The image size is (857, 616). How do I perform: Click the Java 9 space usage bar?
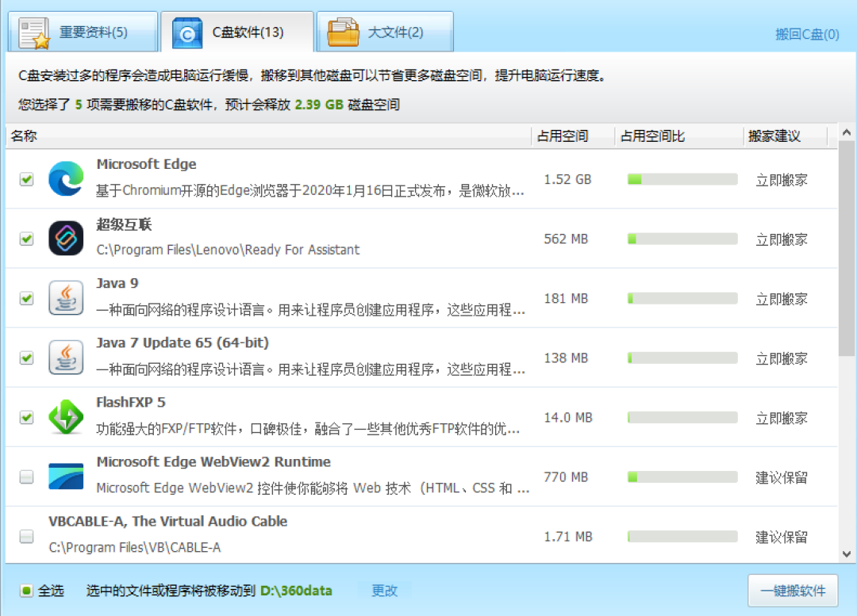[682, 298]
